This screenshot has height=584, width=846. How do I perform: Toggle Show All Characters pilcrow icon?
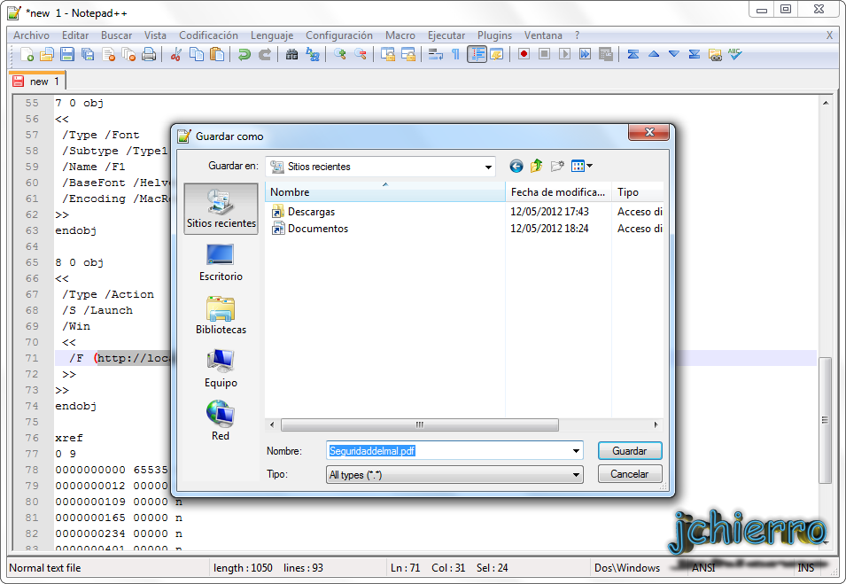(x=456, y=55)
